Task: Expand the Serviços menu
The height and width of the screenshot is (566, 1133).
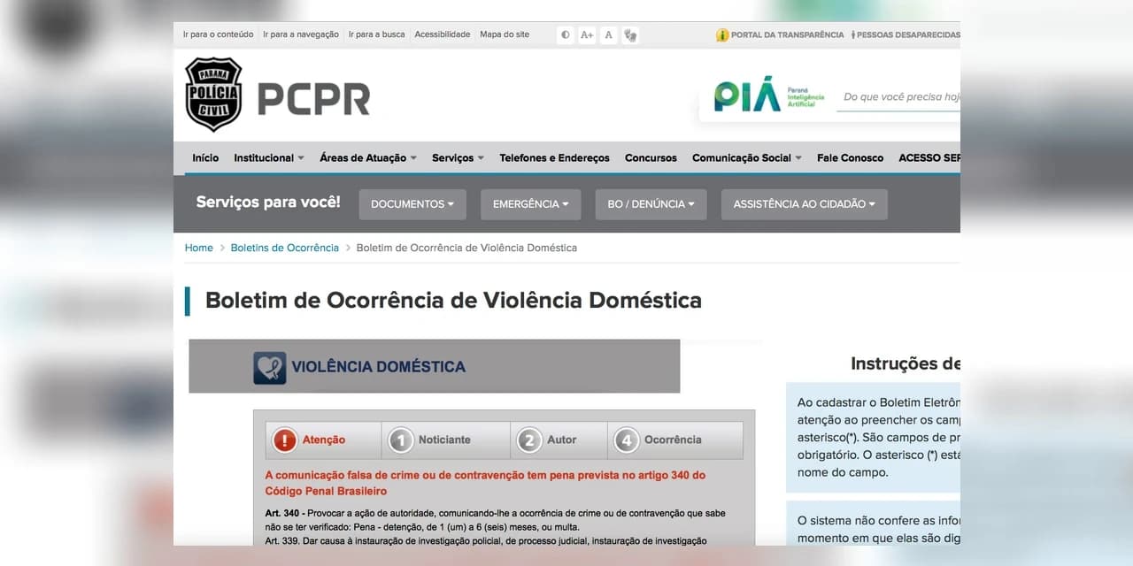Action: click(x=458, y=157)
